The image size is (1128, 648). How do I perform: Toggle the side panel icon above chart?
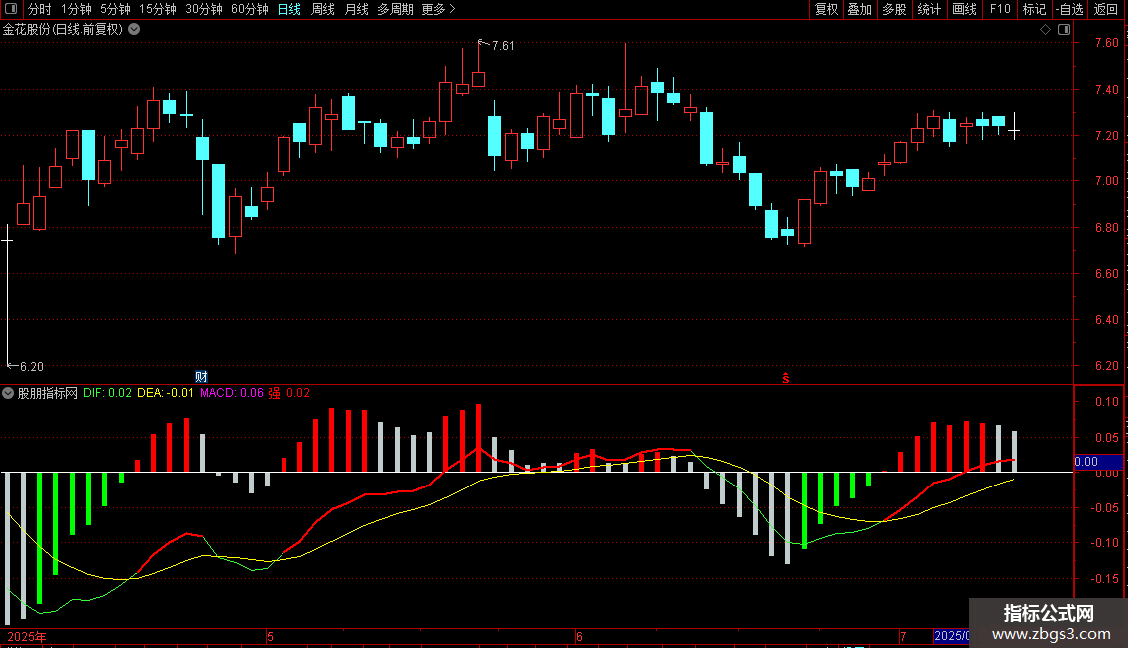1064,30
